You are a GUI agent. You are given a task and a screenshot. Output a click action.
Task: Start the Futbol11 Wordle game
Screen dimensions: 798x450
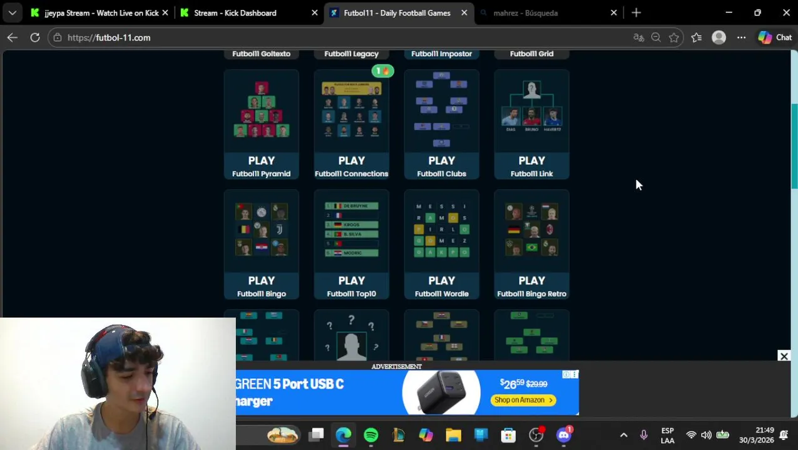tap(441, 244)
